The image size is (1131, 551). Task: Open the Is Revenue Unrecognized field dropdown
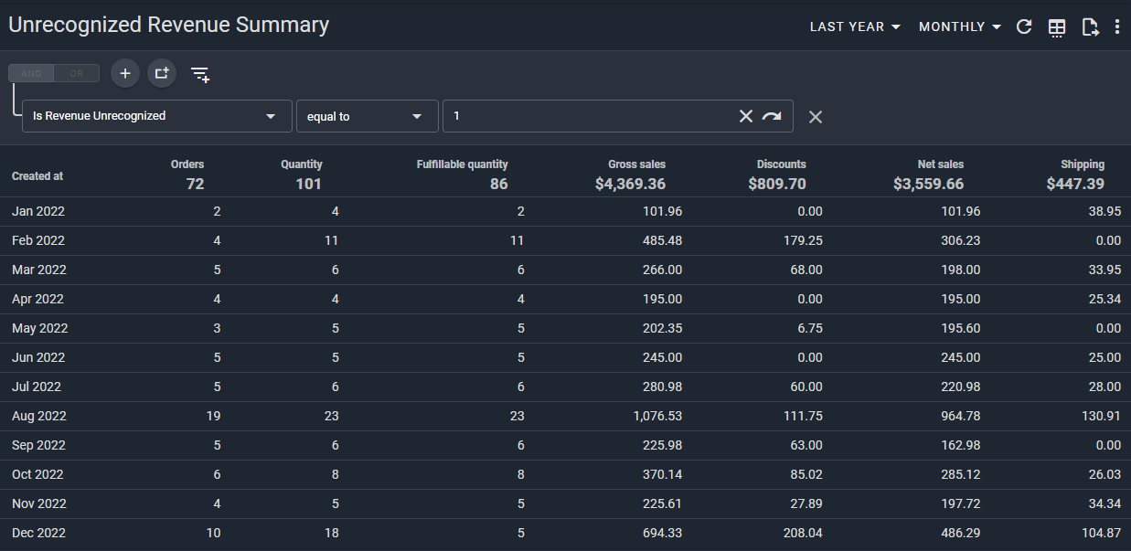point(156,116)
